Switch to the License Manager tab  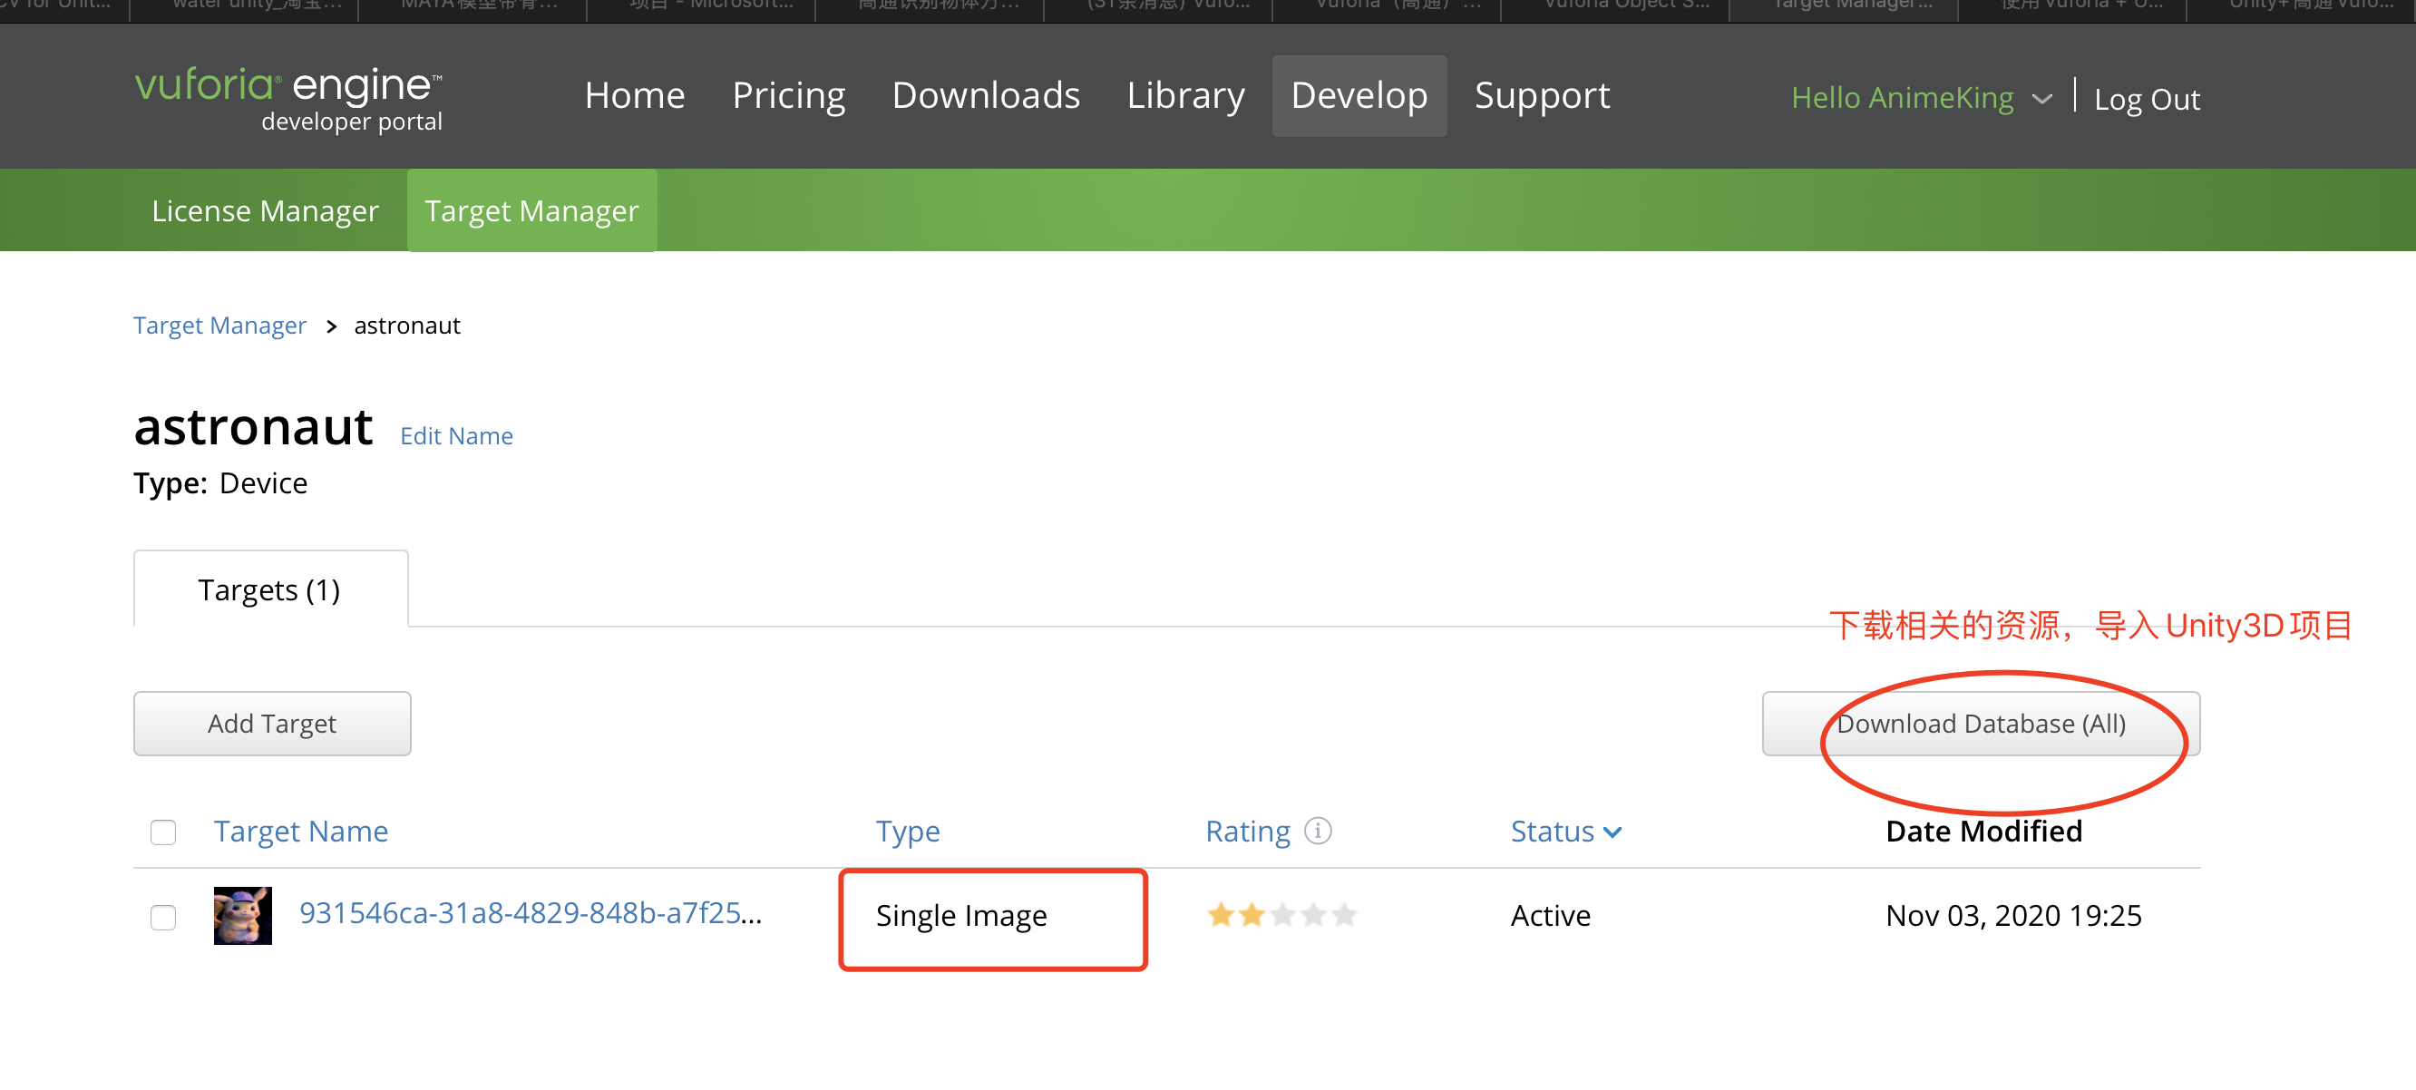pos(266,211)
